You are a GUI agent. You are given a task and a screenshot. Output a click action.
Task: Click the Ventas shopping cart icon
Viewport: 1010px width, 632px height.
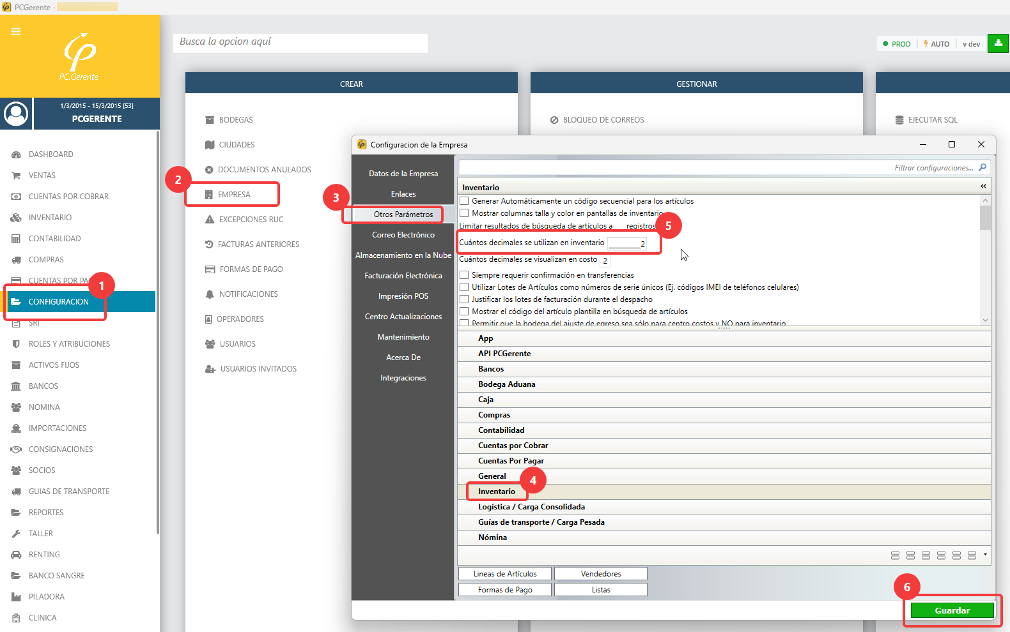pyautogui.click(x=16, y=176)
